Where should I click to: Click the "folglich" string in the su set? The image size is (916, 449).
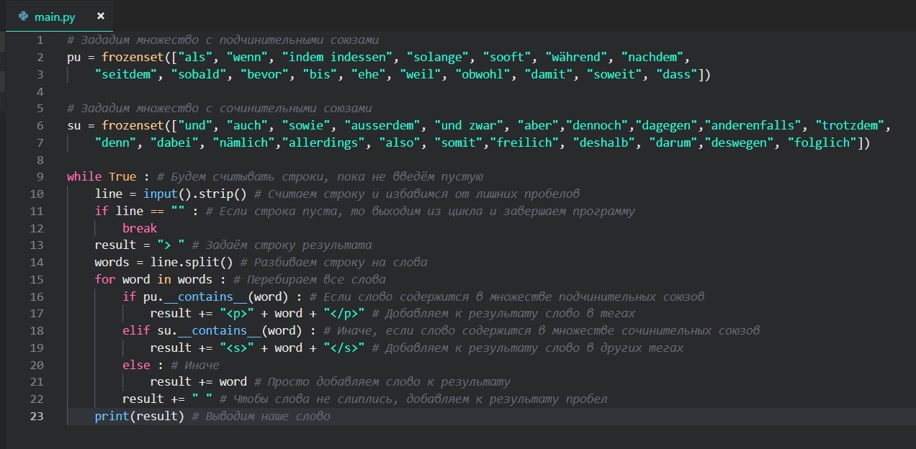point(822,142)
